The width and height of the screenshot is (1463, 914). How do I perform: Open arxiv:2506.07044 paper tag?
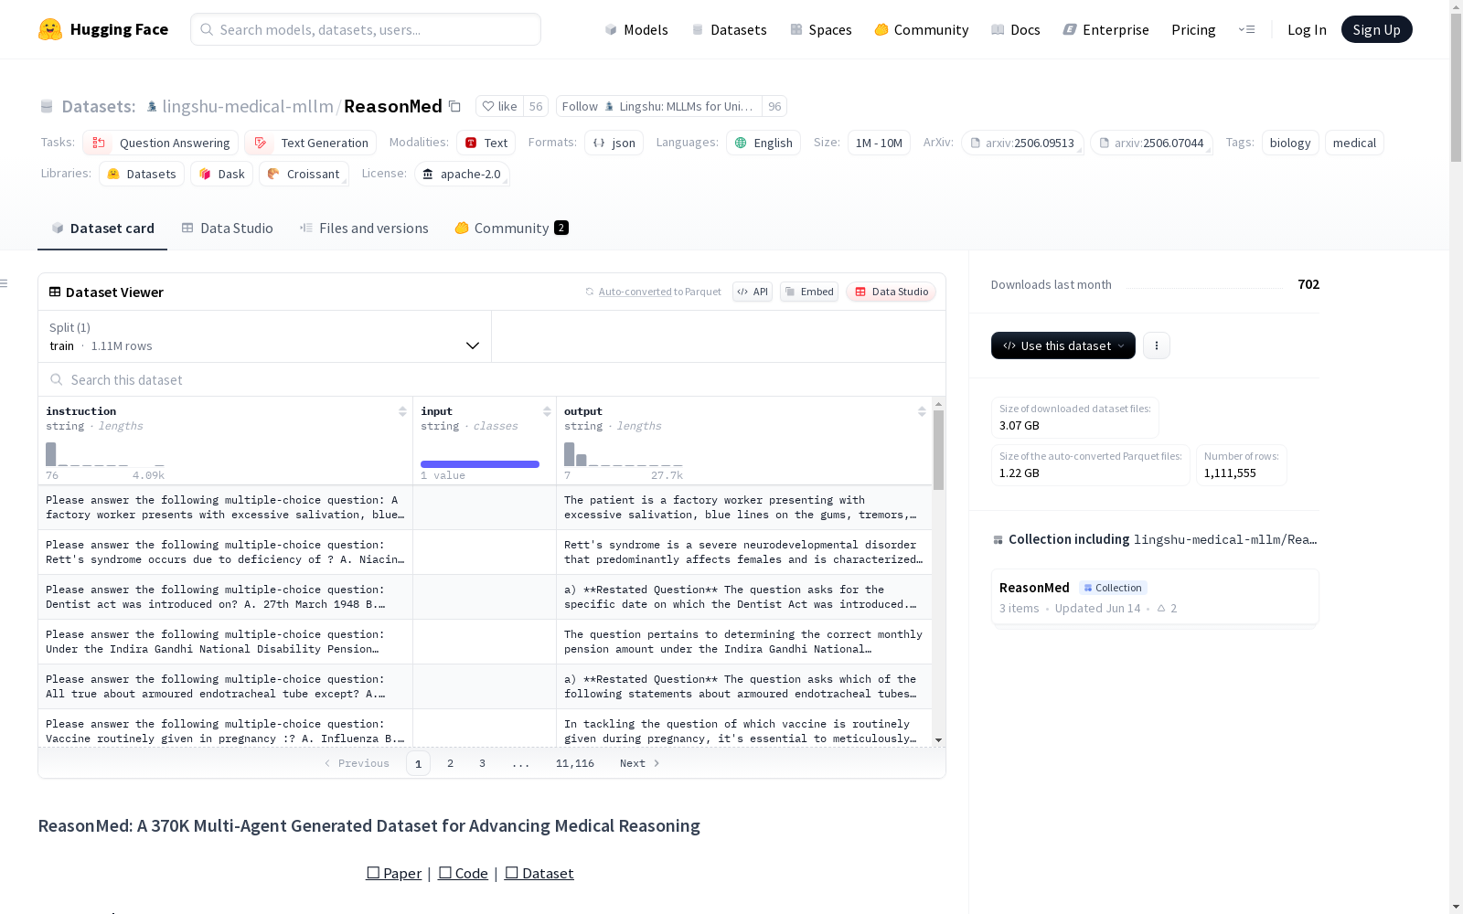tap(1151, 143)
